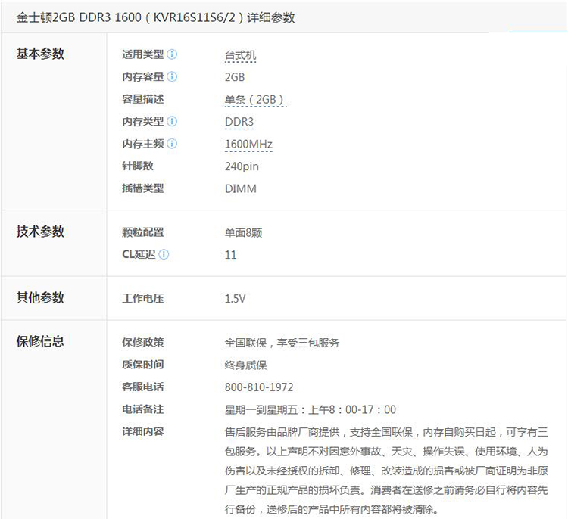This screenshot has height=519, width=568.
Task: Click the info icon beside 适用类型
Action: [172, 54]
